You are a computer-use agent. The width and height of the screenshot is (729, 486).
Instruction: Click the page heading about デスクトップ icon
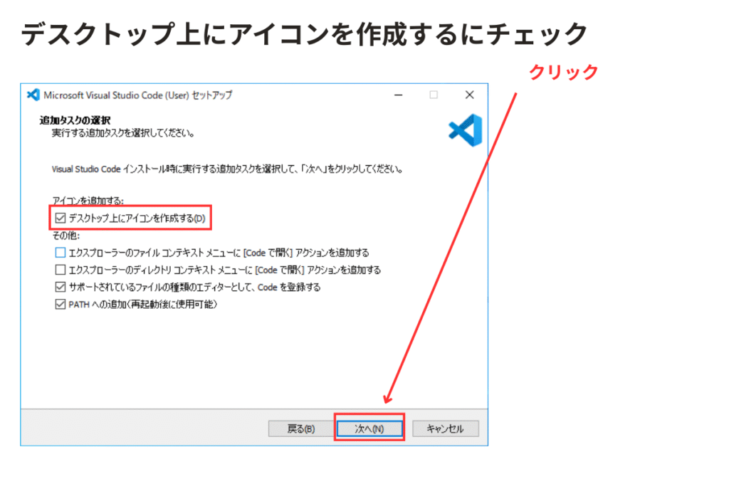304,34
